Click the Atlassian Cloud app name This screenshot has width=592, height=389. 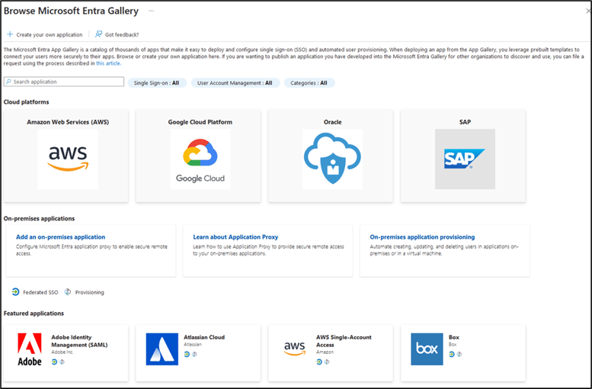pyautogui.click(x=204, y=337)
